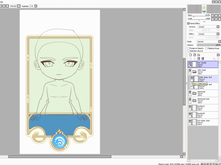Click the clear layer icon

pos(199,59)
